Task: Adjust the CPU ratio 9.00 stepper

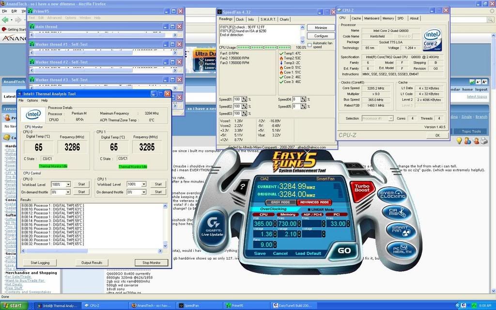Action: [275, 245]
